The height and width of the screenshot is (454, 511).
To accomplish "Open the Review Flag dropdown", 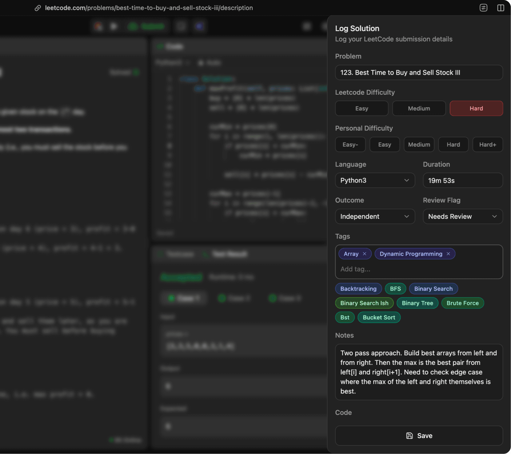I will click(463, 216).
